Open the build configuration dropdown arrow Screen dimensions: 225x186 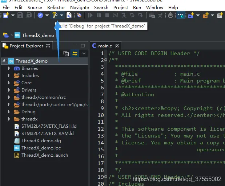tap(61, 15)
